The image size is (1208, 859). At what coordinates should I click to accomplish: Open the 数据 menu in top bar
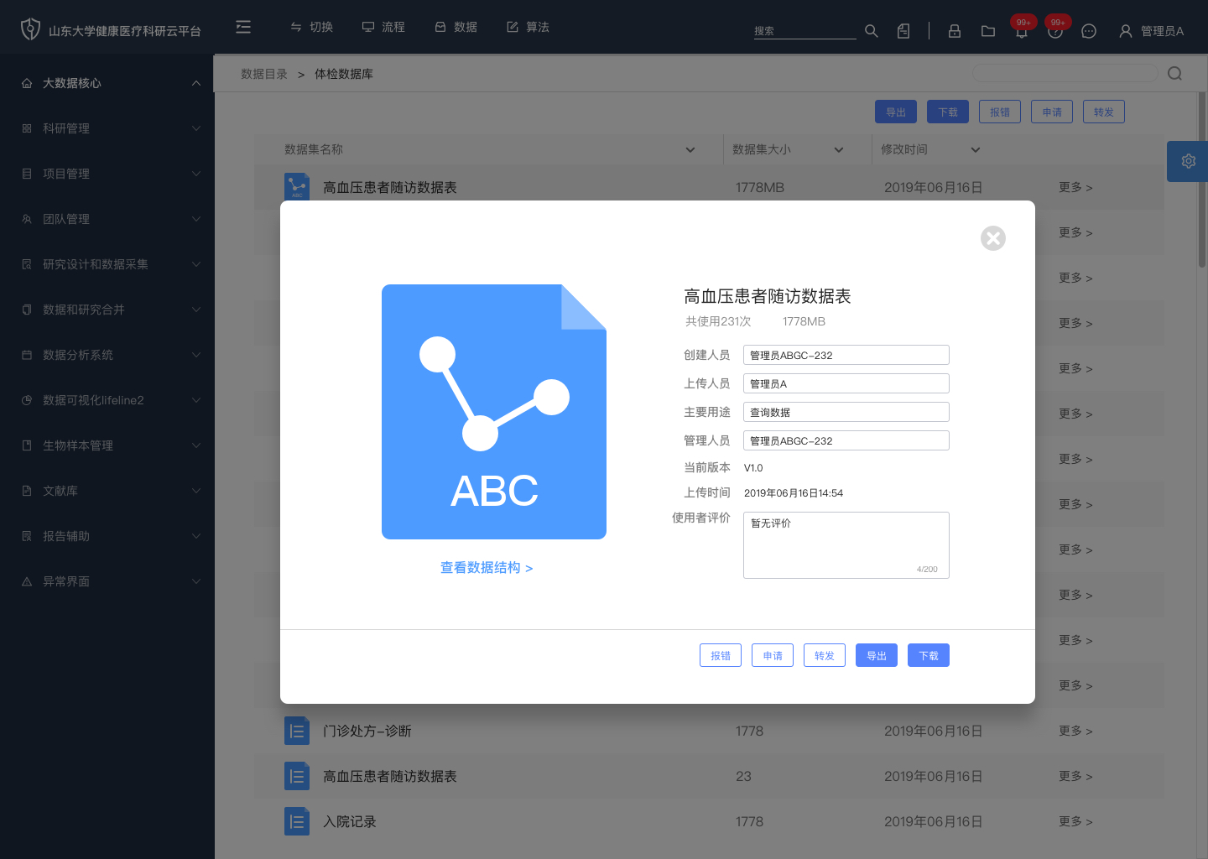456,27
